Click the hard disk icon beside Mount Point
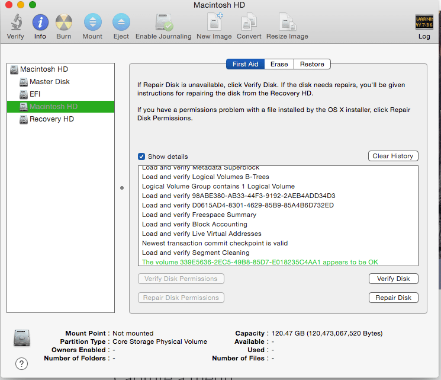Screen dimensions: 441x380 pyautogui.click(x=22, y=338)
